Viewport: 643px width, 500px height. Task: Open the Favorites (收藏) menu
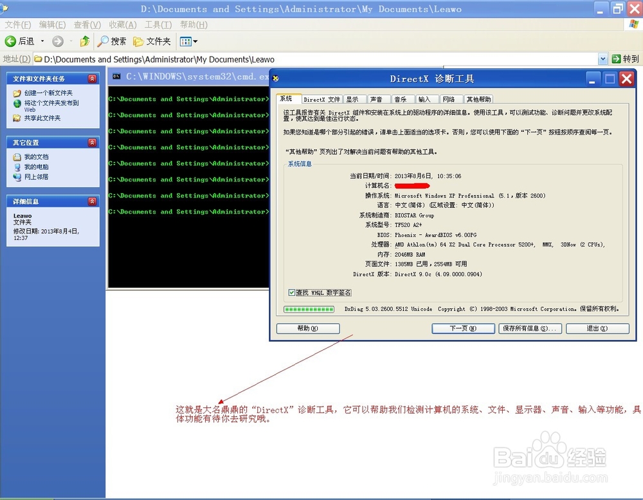point(123,24)
